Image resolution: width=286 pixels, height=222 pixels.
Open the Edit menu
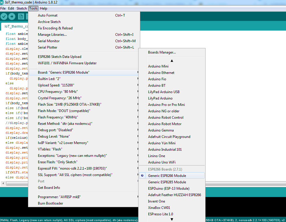coord(11,8)
